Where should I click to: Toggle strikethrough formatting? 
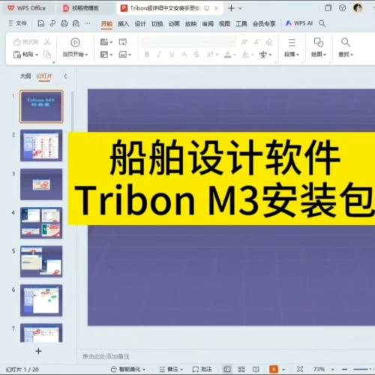coord(196,54)
